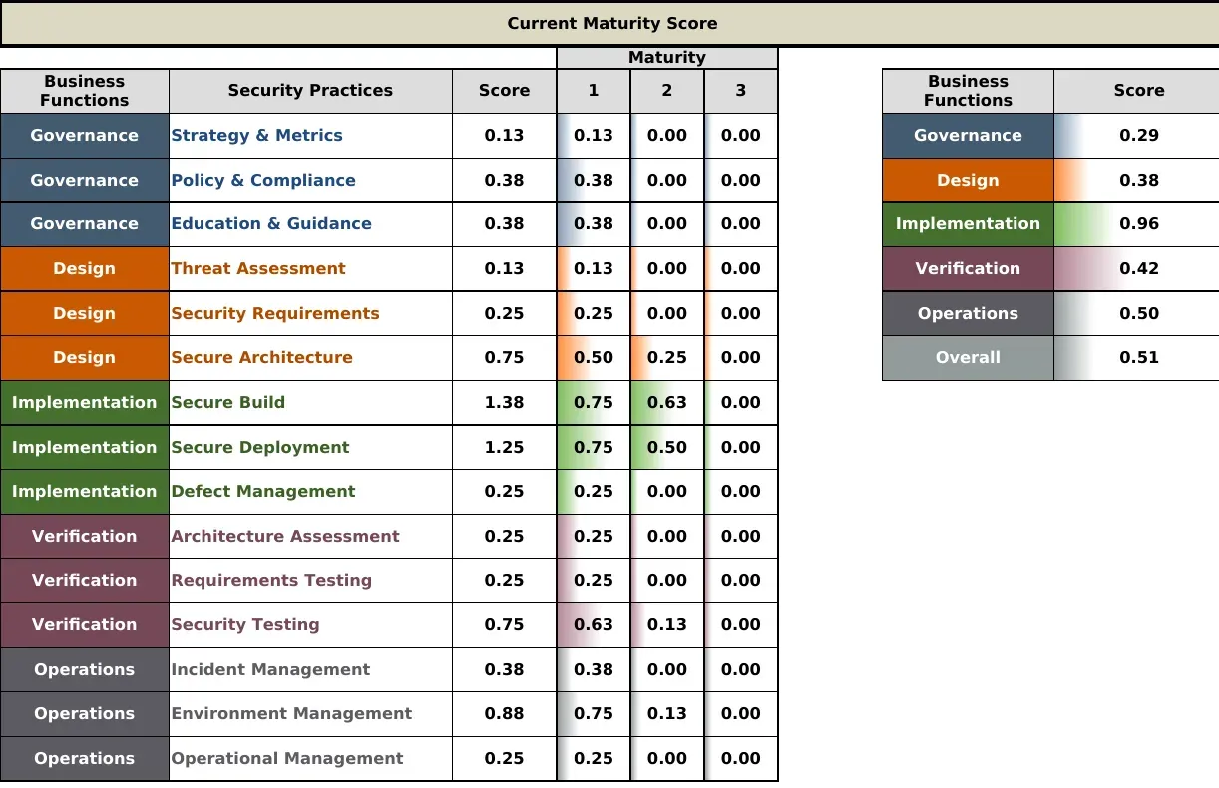This screenshot has width=1219, height=788.
Task: Click the 0.51 Overall summary score
Action: click(1136, 358)
